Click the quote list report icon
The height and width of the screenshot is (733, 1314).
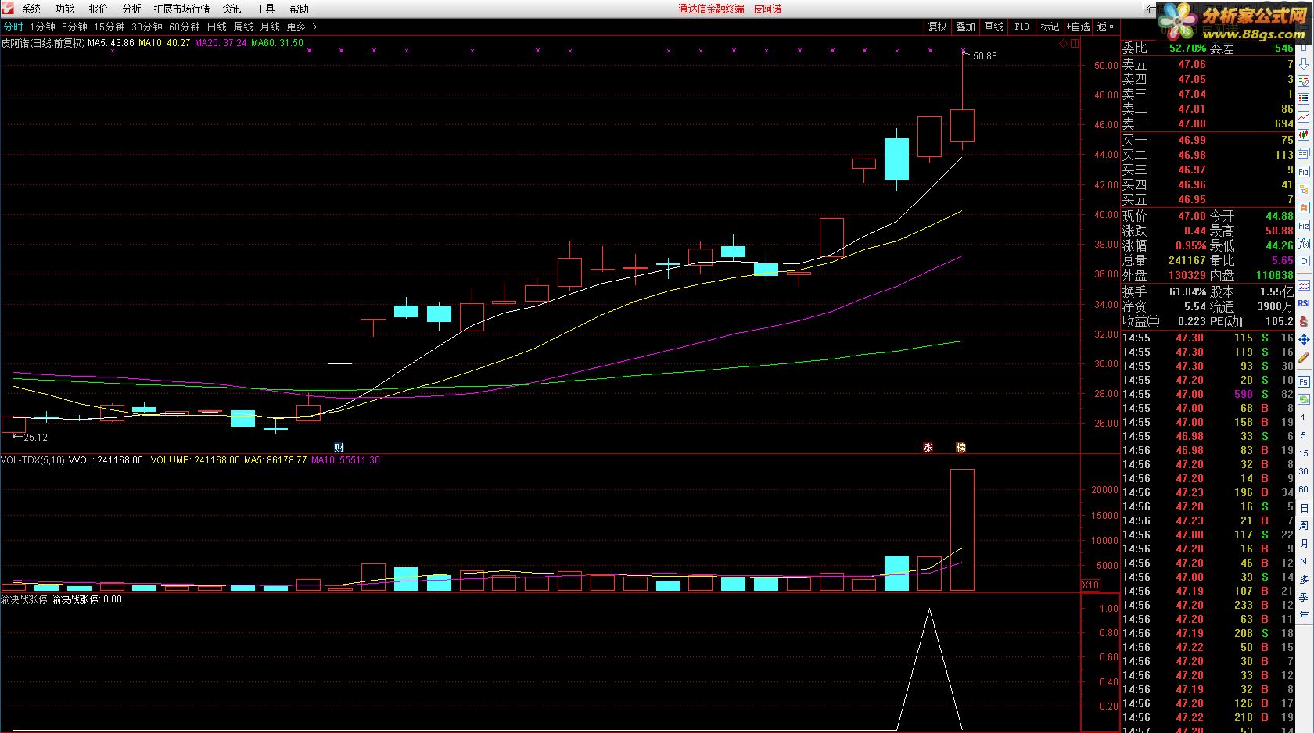pyautogui.click(x=1304, y=80)
